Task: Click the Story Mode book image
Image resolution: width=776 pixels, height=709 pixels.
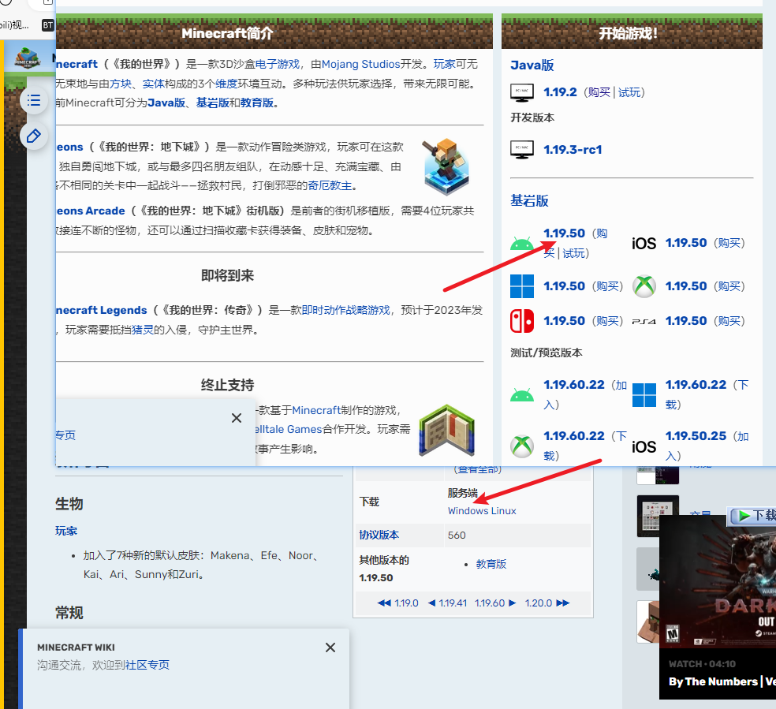Action: click(446, 430)
